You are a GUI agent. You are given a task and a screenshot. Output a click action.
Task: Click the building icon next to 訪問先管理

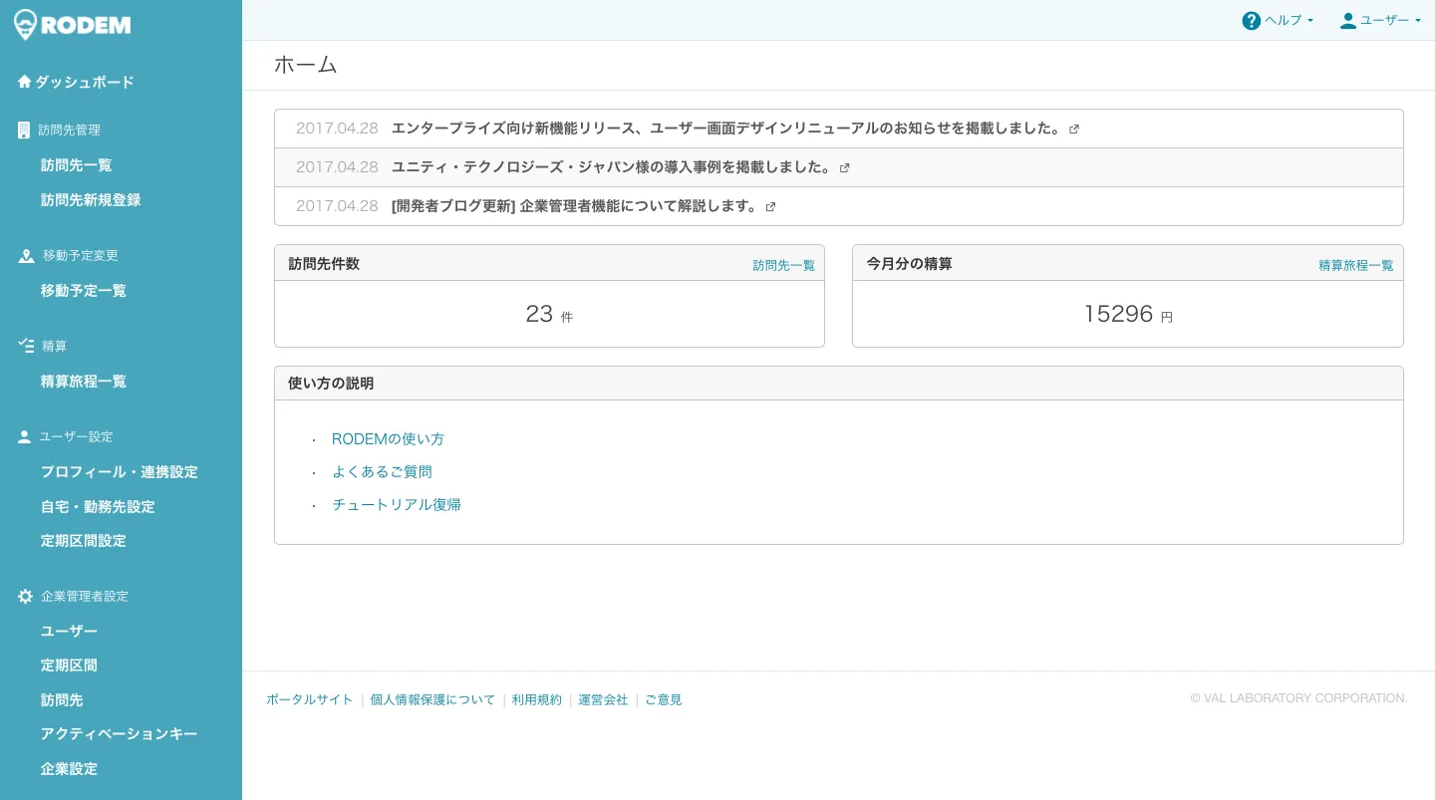tap(25, 130)
